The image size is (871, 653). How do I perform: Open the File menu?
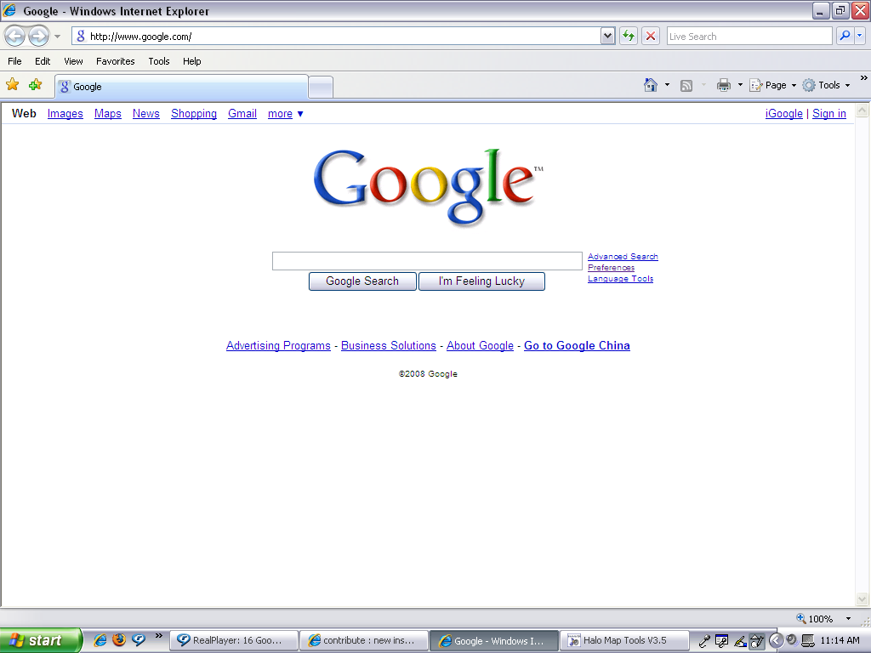(x=14, y=60)
